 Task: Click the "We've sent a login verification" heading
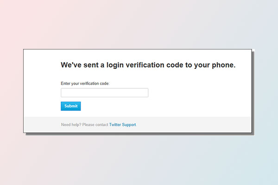(x=148, y=65)
